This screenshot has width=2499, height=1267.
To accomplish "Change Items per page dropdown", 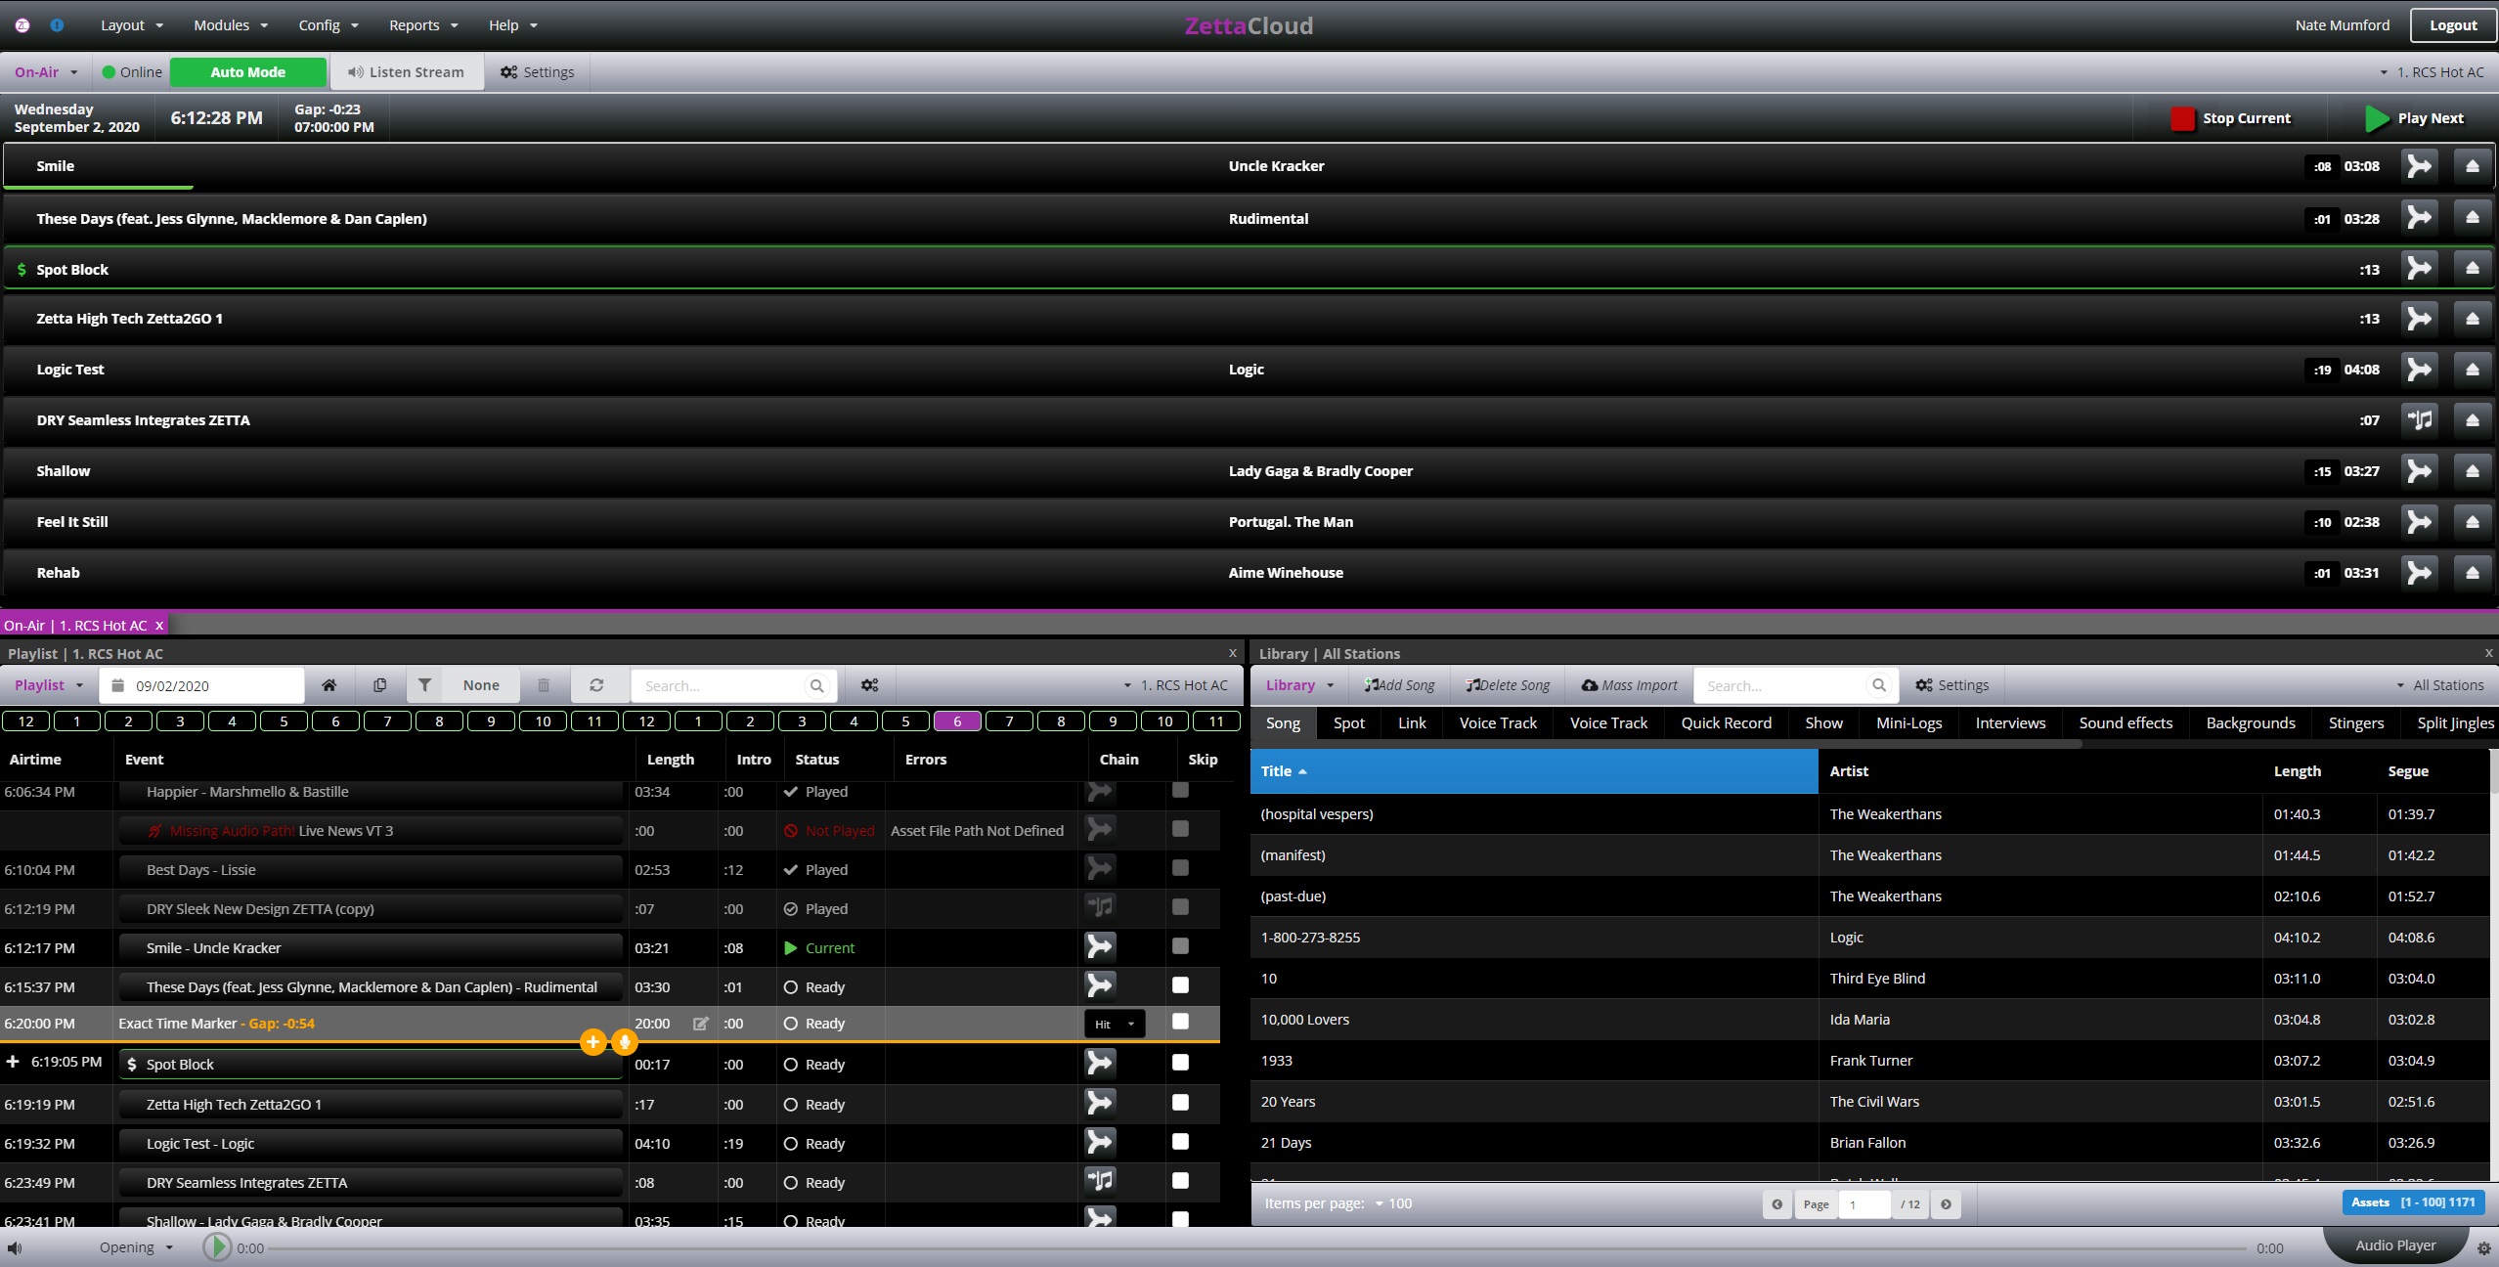I will (1393, 1203).
